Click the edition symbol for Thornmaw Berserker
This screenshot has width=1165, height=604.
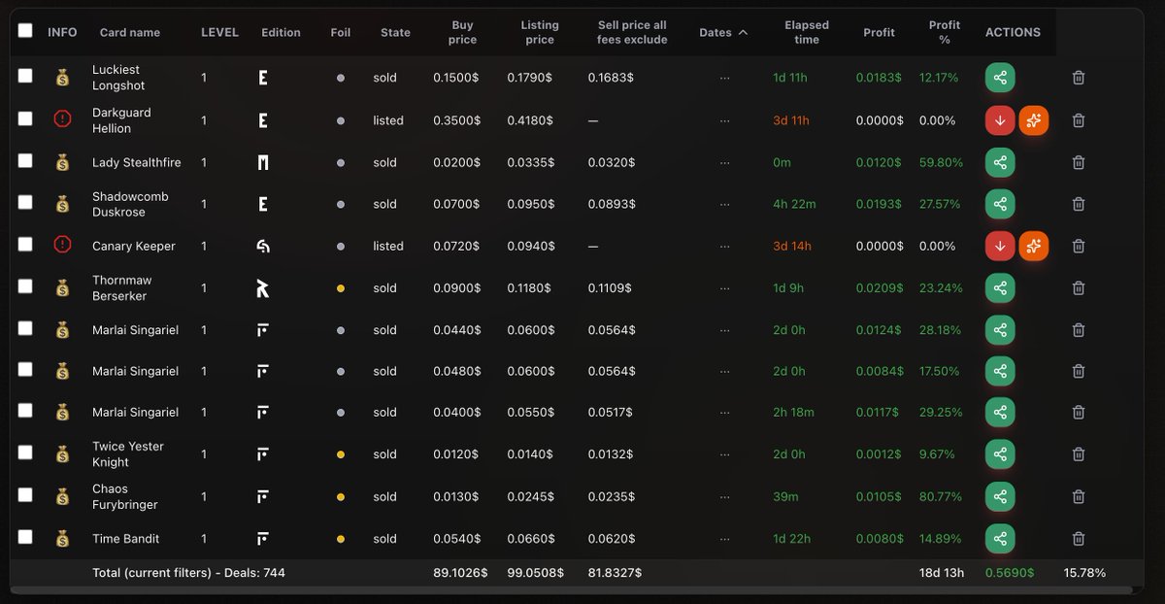click(x=262, y=287)
